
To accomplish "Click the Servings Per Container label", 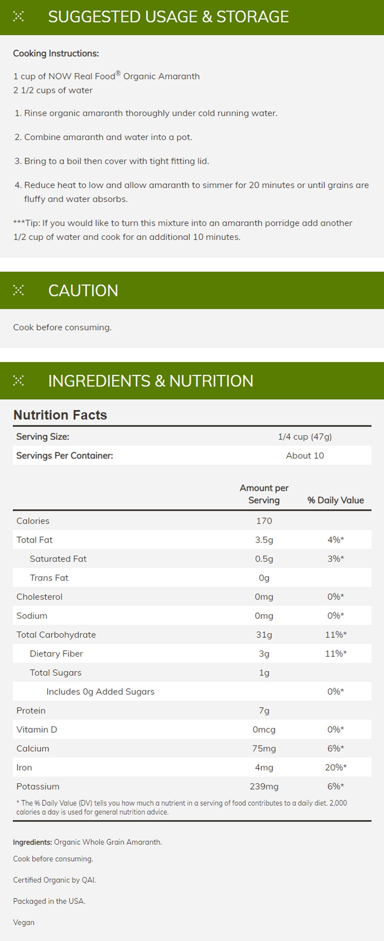I will tap(65, 456).
